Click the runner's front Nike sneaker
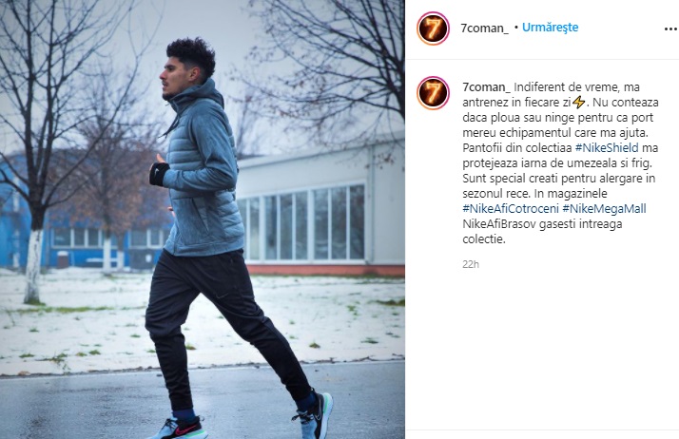 pyautogui.click(x=314, y=414)
